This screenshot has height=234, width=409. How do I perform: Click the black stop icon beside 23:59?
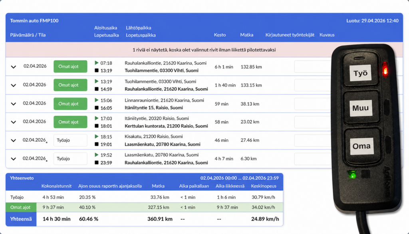click(x=96, y=163)
